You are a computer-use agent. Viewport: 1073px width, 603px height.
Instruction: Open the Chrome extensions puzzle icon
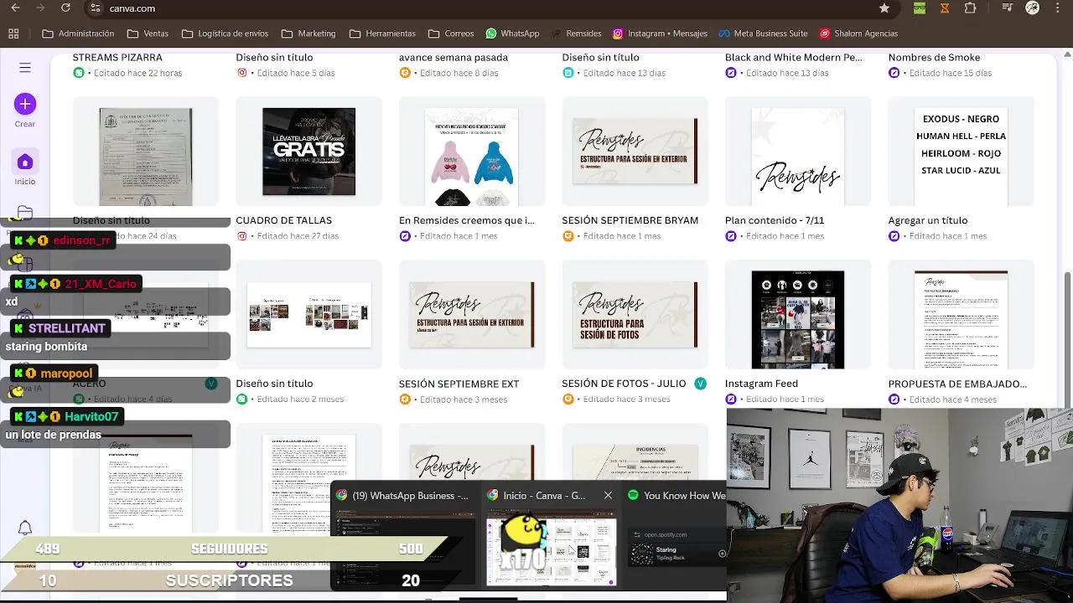[970, 8]
